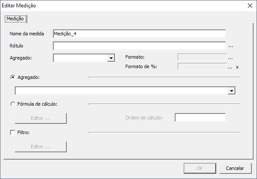Expand the small Agregado combo box arrow
This screenshot has width=257, height=179.
[111, 58]
